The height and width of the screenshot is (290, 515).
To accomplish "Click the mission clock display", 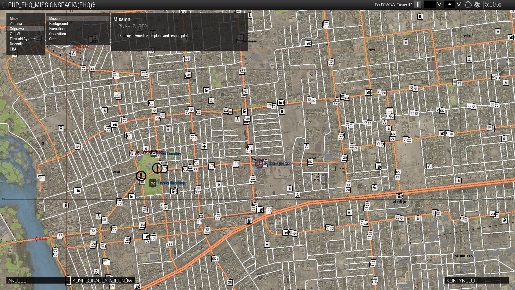I will coord(493,5).
